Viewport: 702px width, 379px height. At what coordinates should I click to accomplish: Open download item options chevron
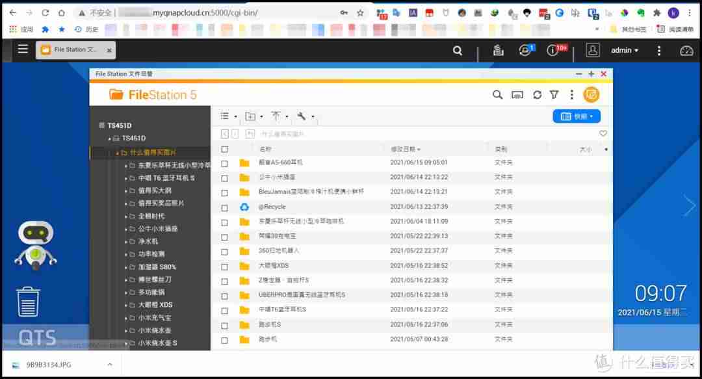(110, 365)
